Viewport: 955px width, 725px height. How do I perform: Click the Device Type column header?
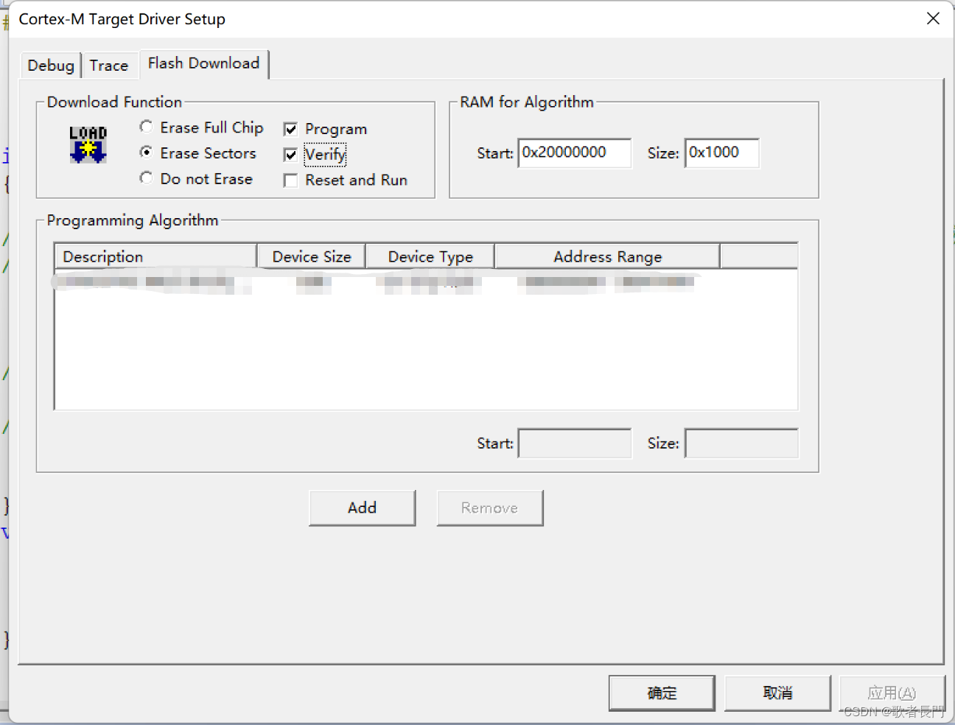(430, 256)
